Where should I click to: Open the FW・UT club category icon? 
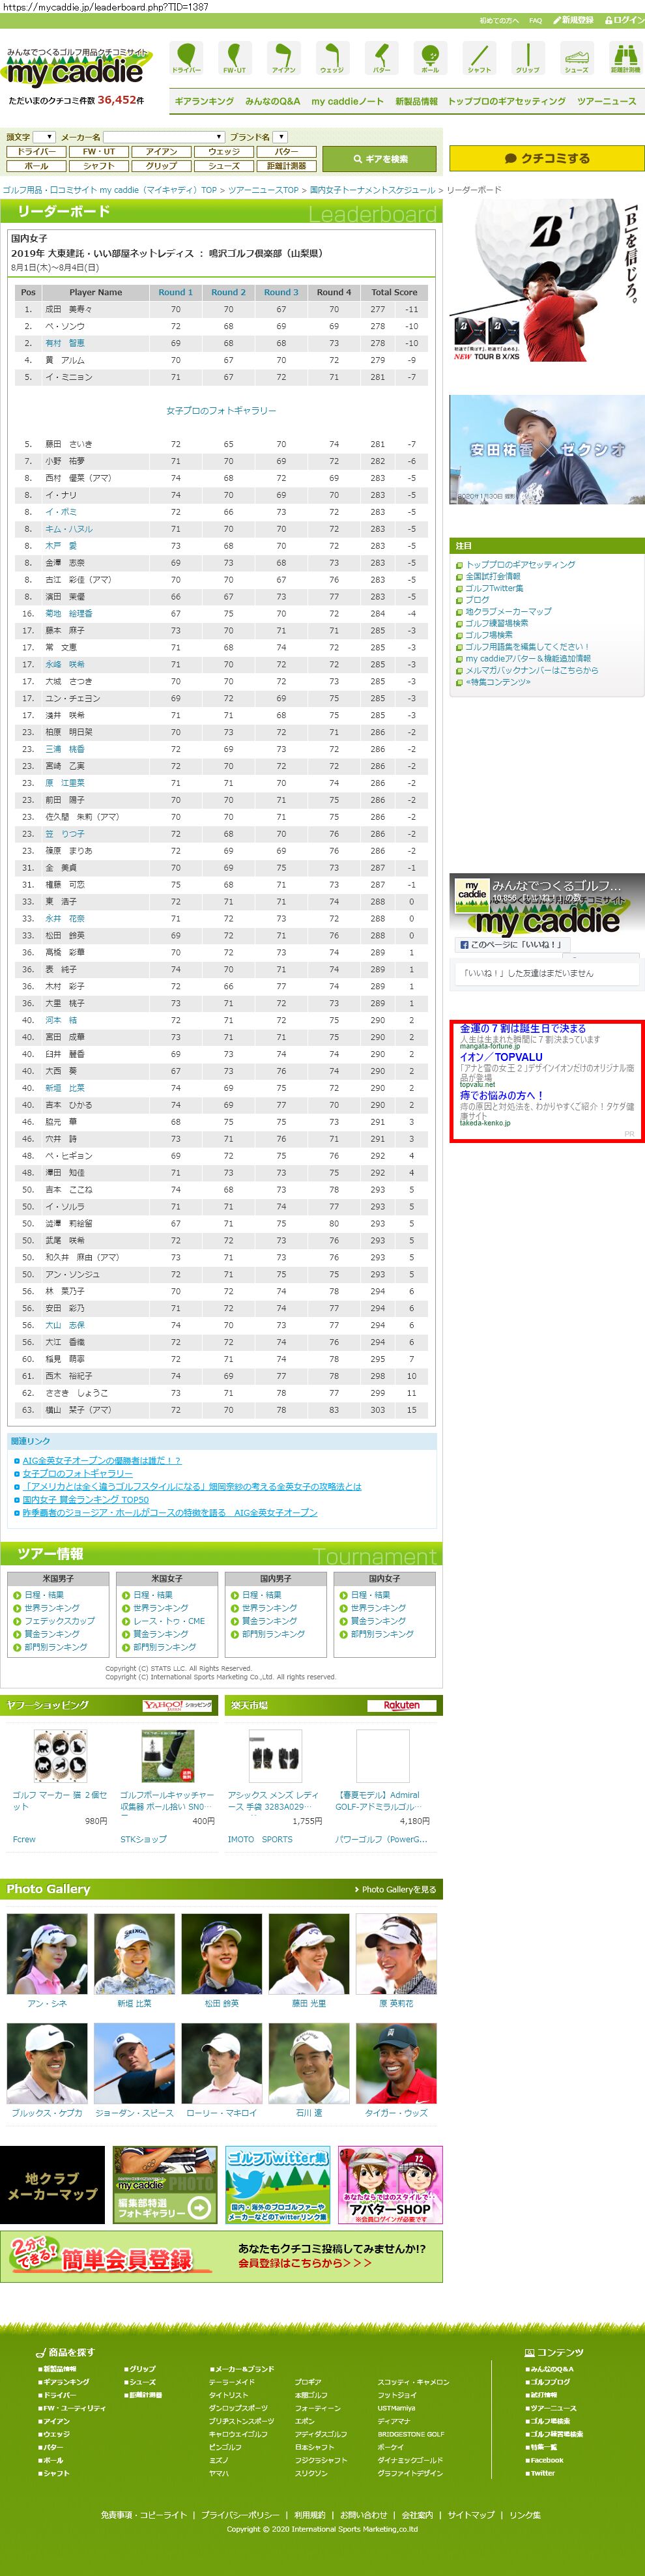234,58
